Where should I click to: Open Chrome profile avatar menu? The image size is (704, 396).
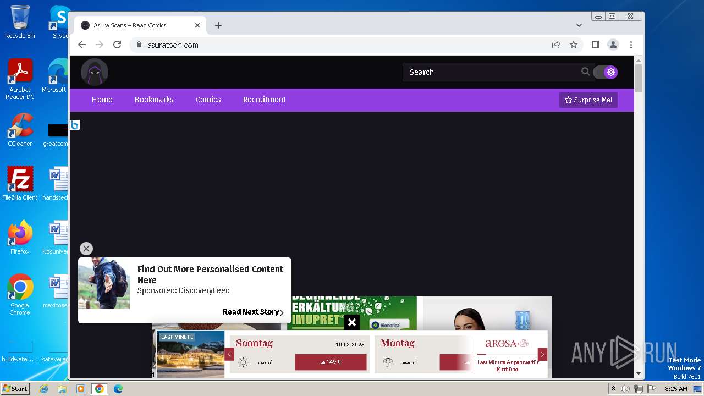[x=613, y=45]
